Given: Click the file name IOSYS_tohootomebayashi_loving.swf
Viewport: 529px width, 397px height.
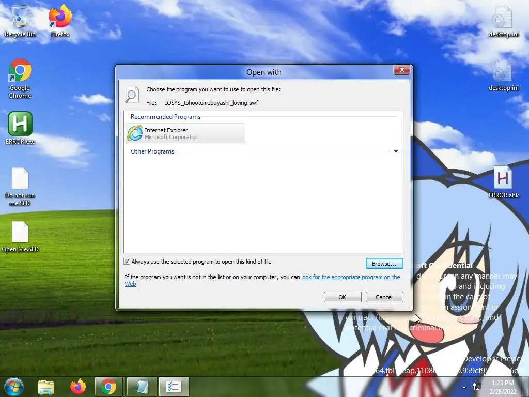Looking at the screenshot, I should click(x=211, y=103).
